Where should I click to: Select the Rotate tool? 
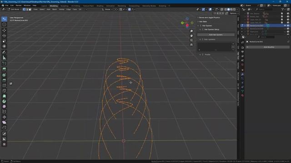point(4,35)
